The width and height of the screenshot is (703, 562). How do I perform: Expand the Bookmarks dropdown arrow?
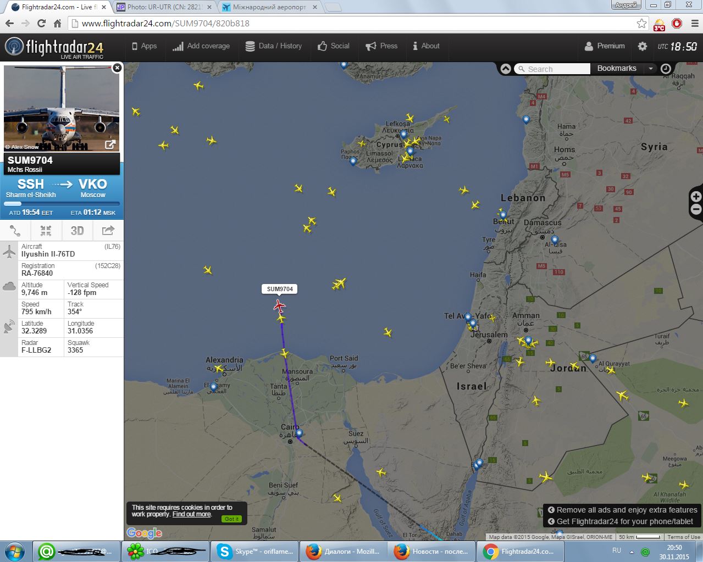651,69
